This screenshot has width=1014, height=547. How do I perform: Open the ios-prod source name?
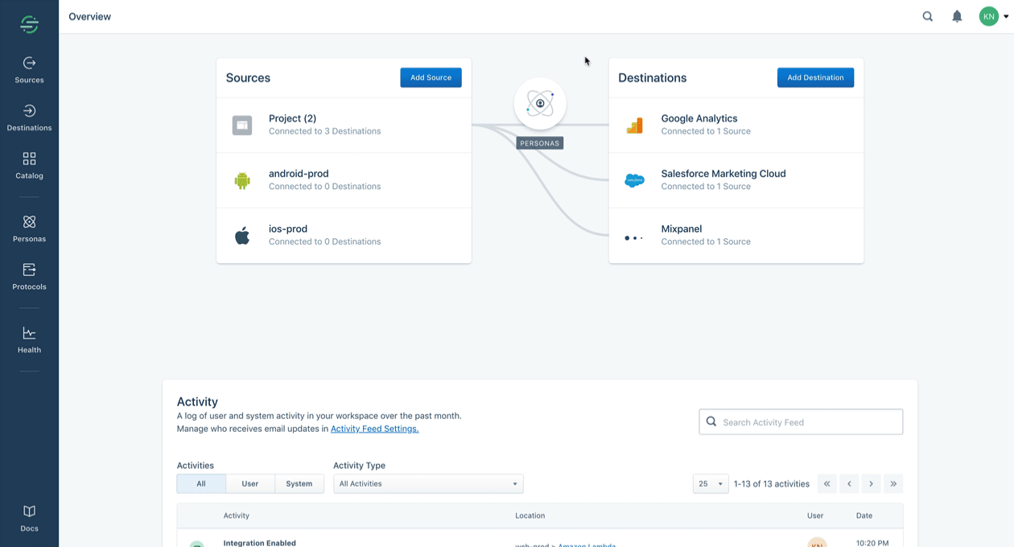(288, 228)
